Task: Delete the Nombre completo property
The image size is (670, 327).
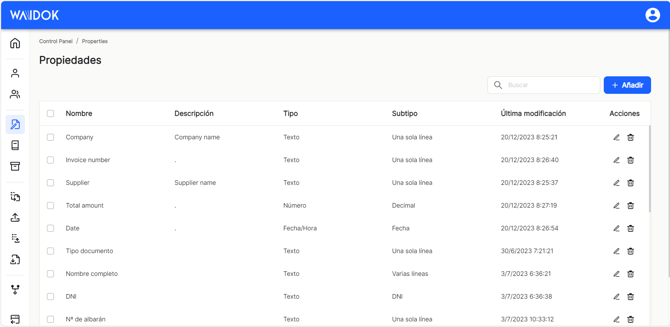Action: (x=630, y=274)
